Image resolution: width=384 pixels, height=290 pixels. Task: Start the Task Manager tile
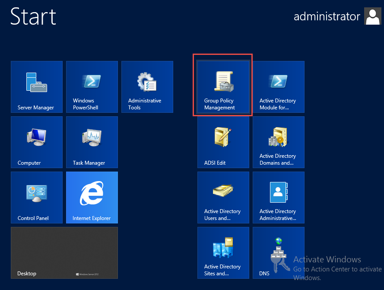(x=92, y=142)
